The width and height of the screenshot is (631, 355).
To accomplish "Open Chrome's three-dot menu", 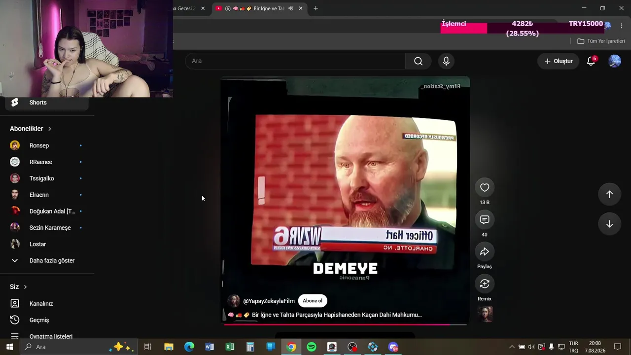I will coord(622,26).
